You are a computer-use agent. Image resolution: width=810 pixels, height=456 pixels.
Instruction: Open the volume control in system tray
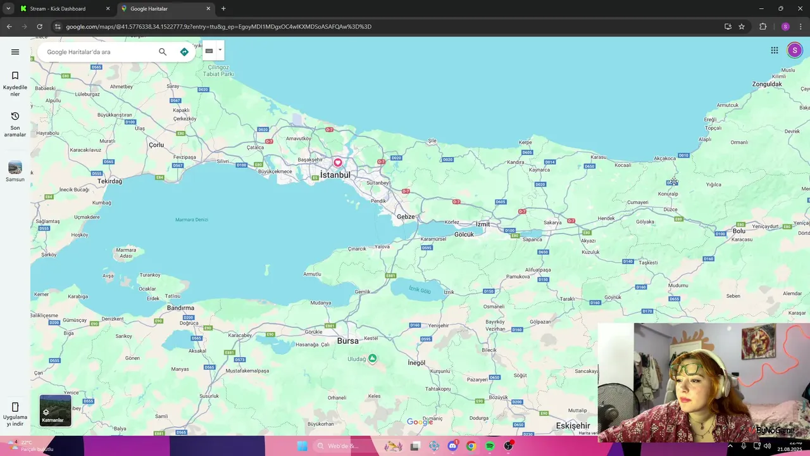[767, 446]
